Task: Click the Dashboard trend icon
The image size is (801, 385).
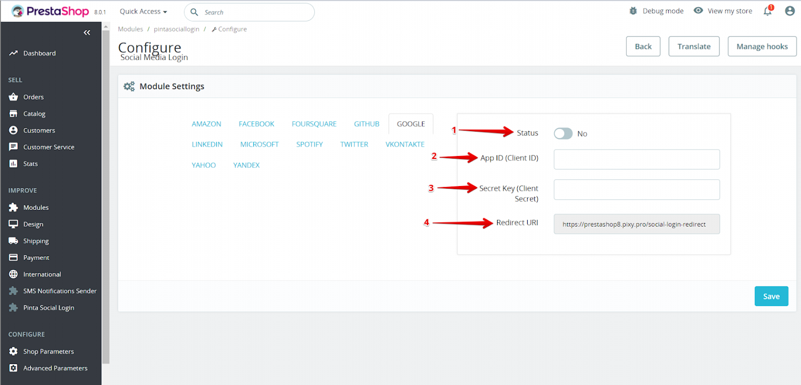Action: pos(14,53)
